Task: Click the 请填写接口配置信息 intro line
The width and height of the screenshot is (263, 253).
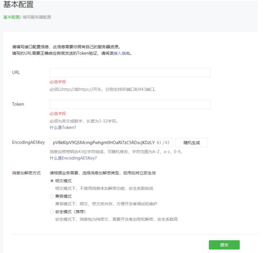Action: coord(66,47)
